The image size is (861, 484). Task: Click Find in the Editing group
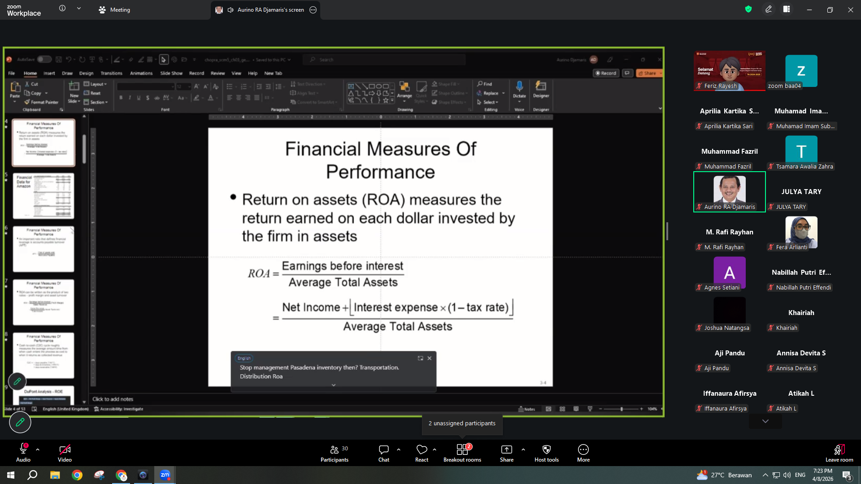[x=485, y=84]
